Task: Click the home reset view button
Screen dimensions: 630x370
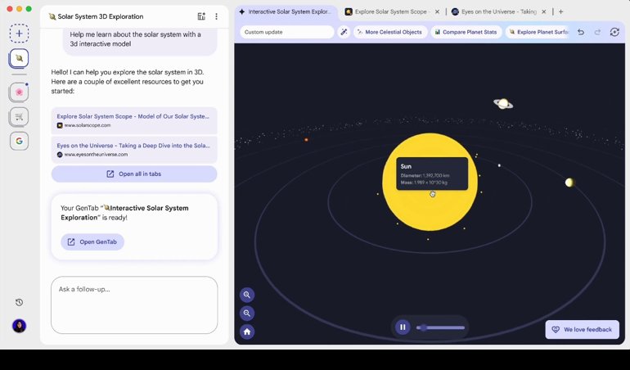Action: (x=247, y=332)
